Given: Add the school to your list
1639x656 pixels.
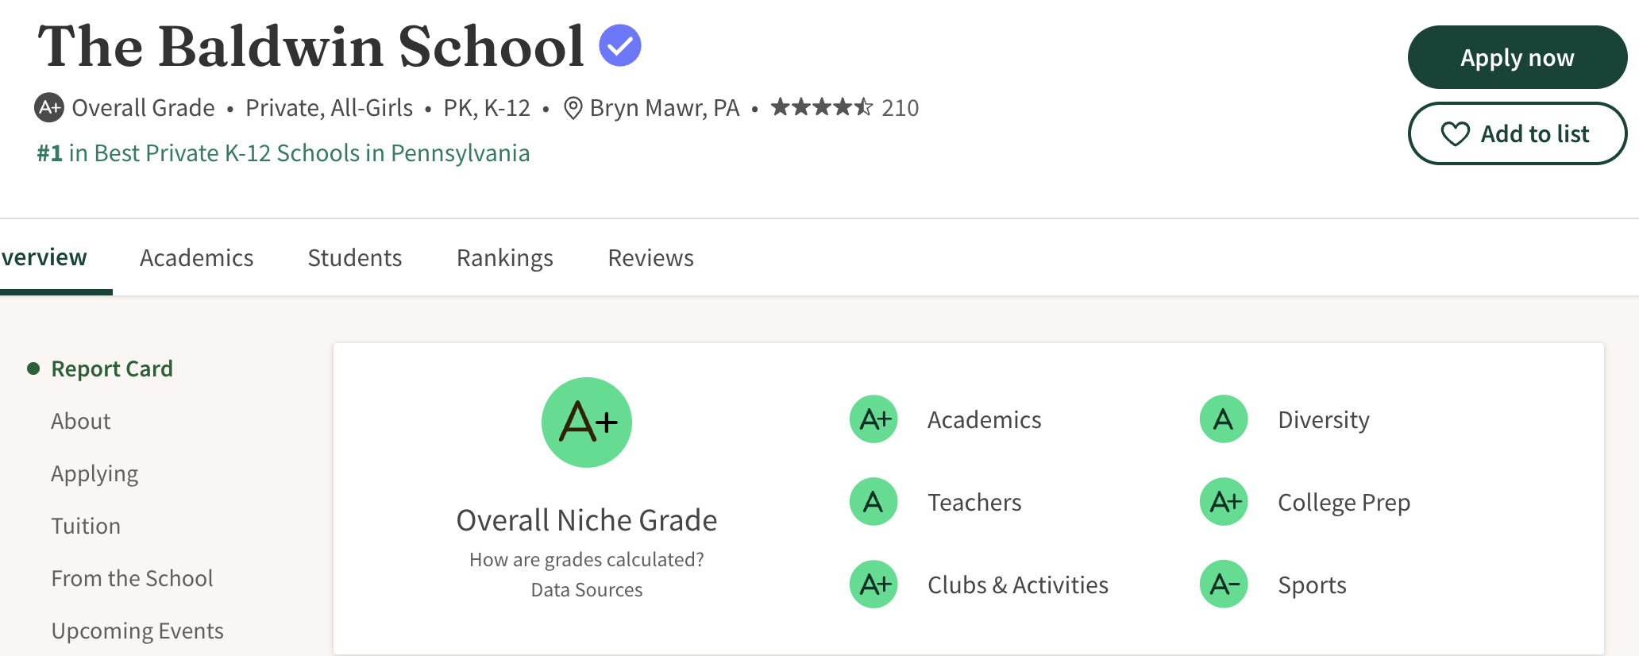Looking at the screenshot, I should click(x=1517, y=133).
